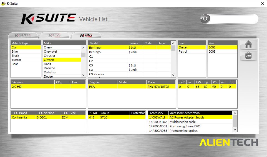Click the Alientech logo
This screenshot has height=157, width=267.
coord(228,142)
